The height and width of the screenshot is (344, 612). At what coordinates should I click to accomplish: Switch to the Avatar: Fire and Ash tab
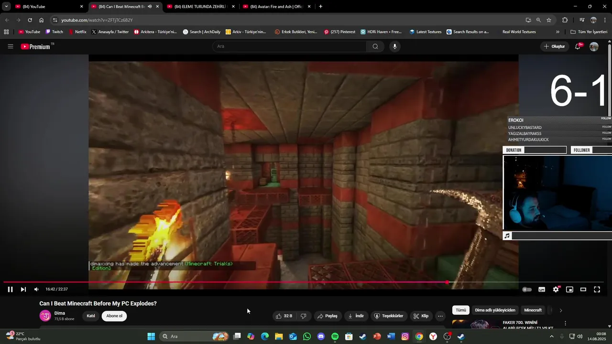[277, 7]
